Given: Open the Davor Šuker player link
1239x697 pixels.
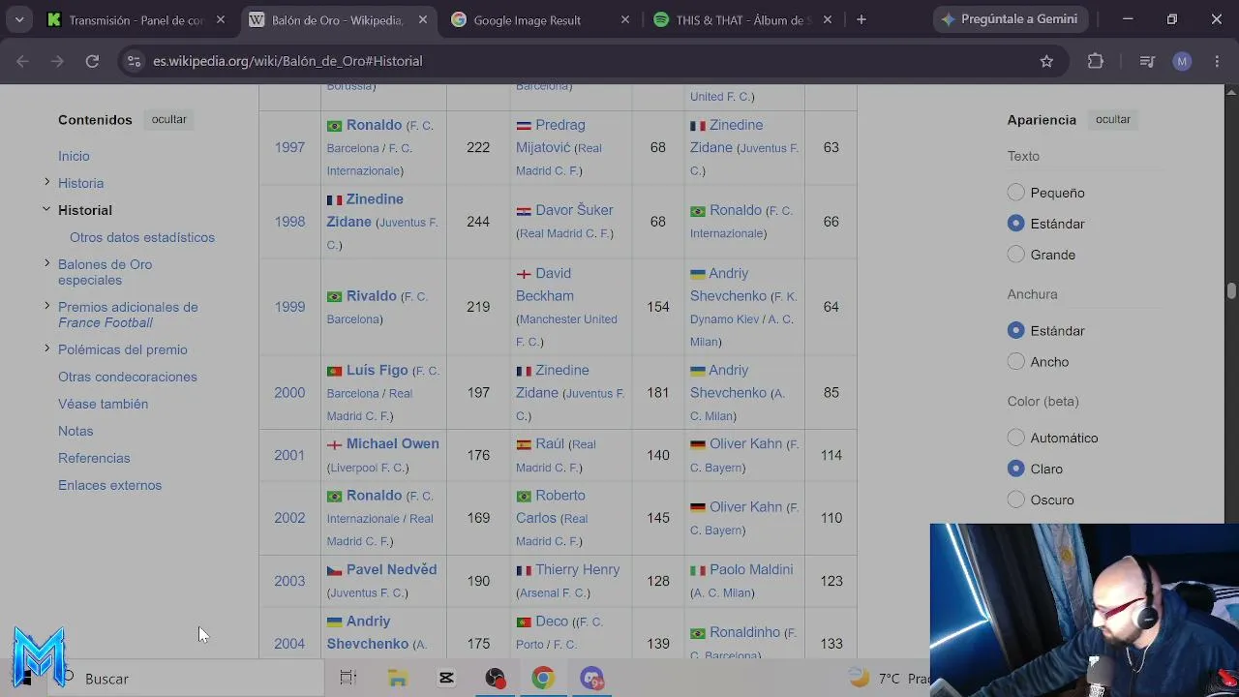Looking at the screenshot, I should [574, 210].
